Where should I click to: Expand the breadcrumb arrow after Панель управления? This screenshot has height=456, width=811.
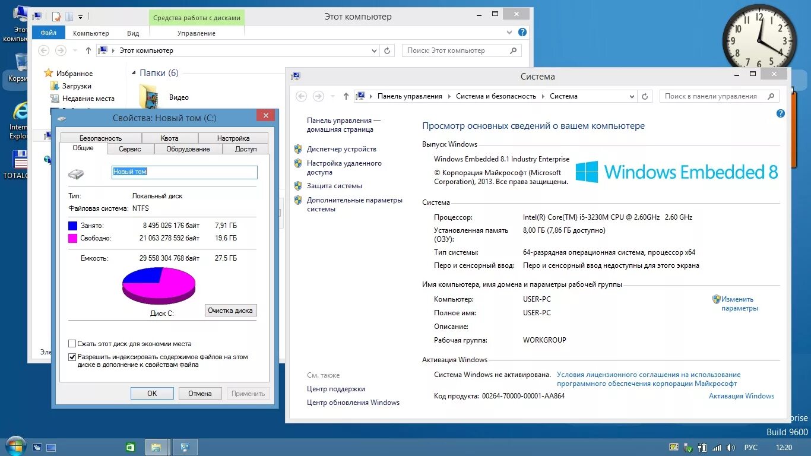coord(449,96)
